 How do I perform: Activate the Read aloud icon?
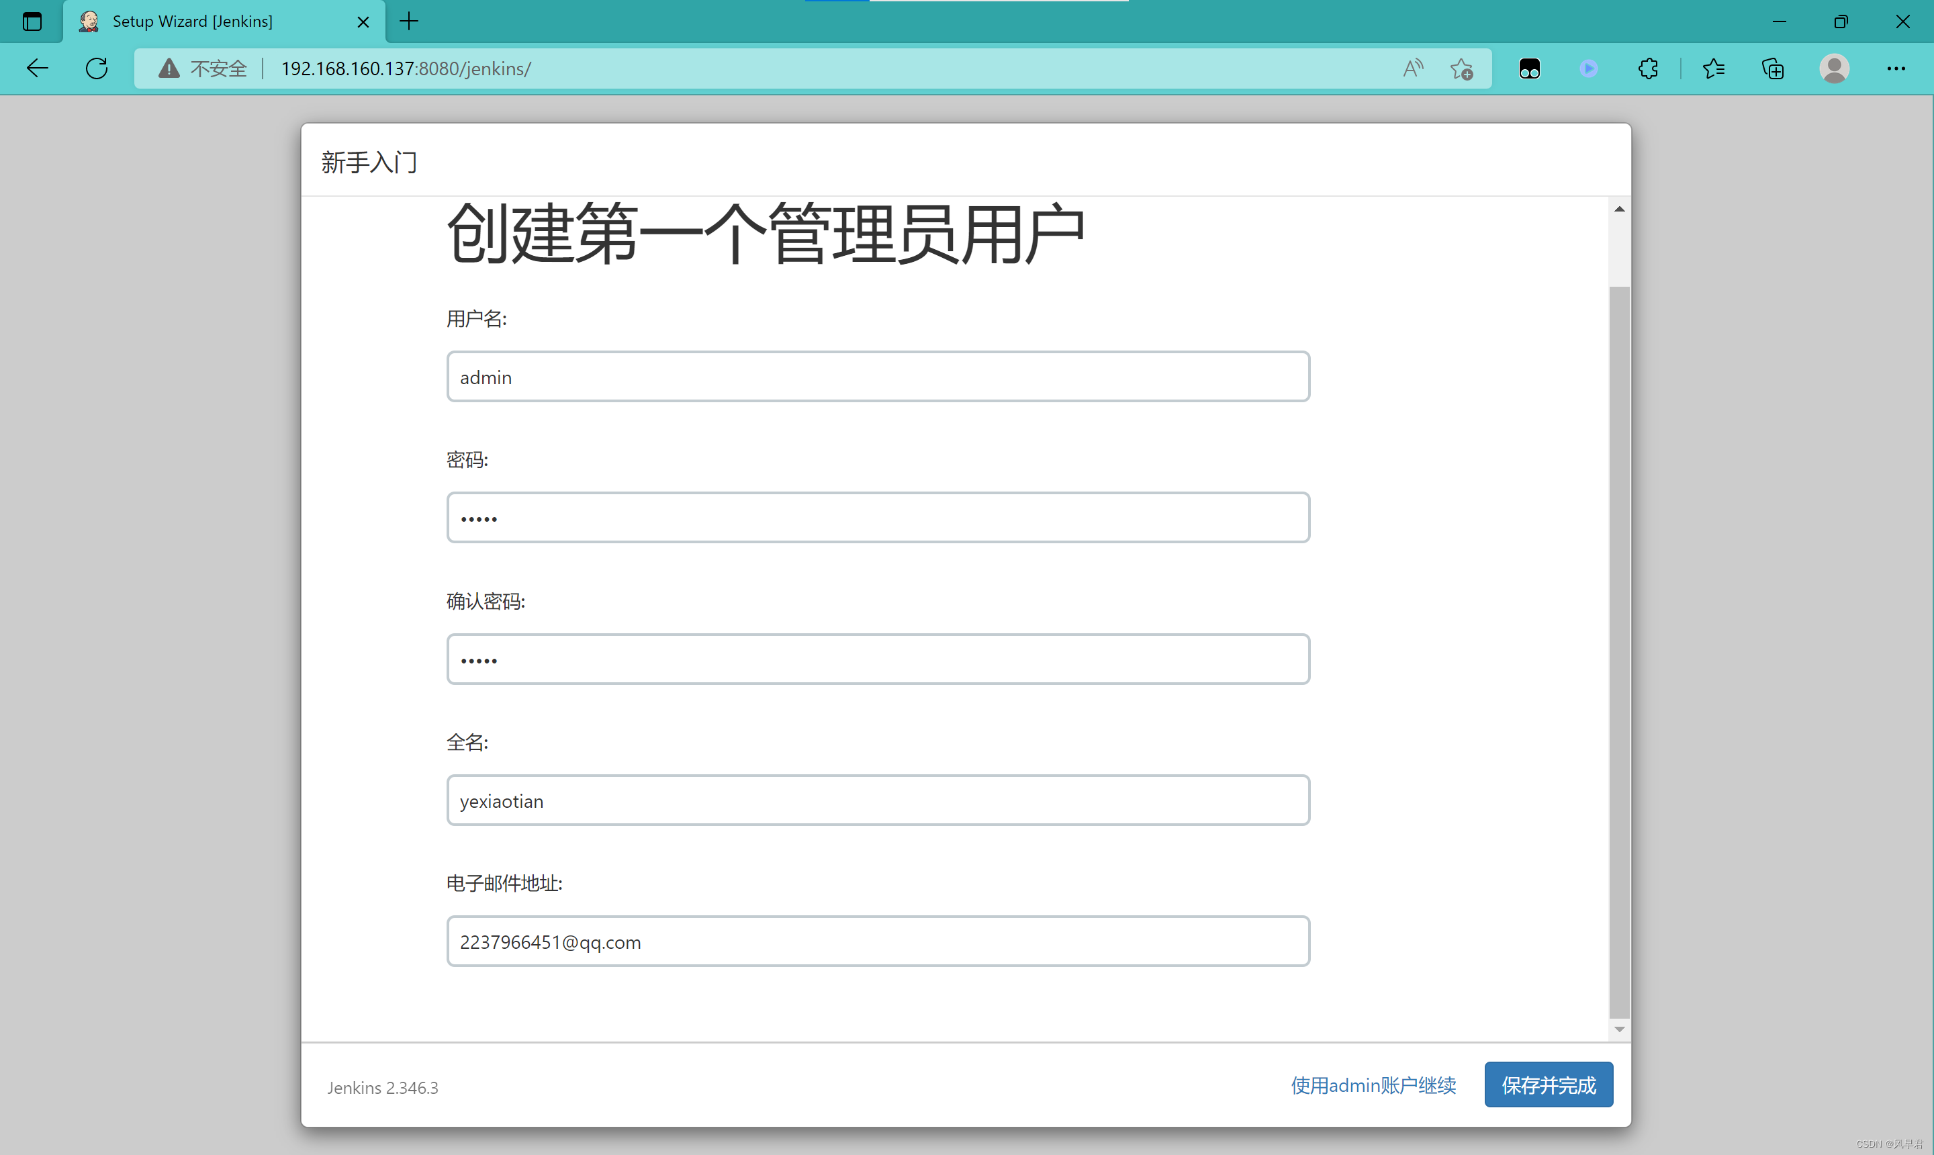pos(1413,68)
